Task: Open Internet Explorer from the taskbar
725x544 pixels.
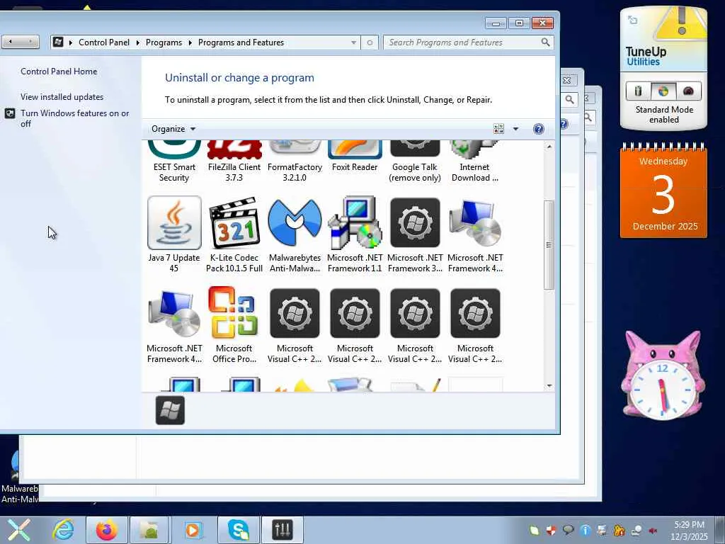Action: pyautogui.click(x=63, y=530)
